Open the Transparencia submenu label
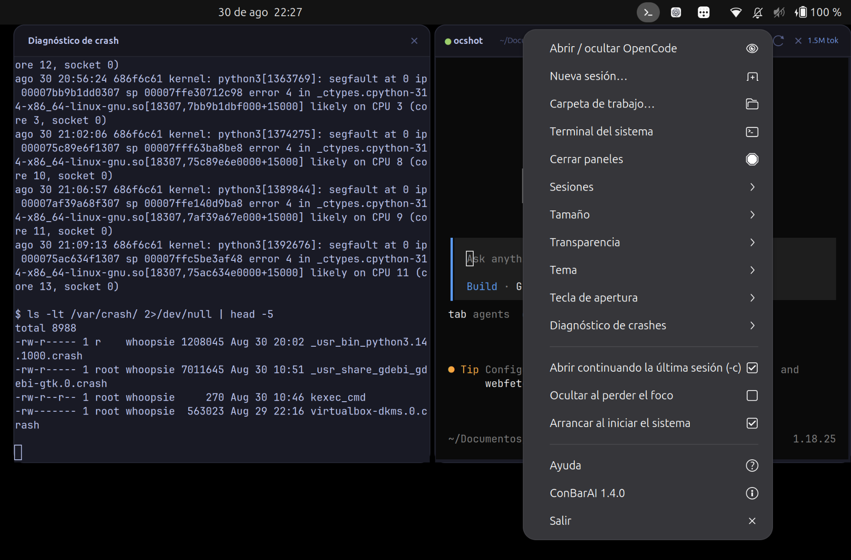The image size is (851, 560). pos(585,242)
